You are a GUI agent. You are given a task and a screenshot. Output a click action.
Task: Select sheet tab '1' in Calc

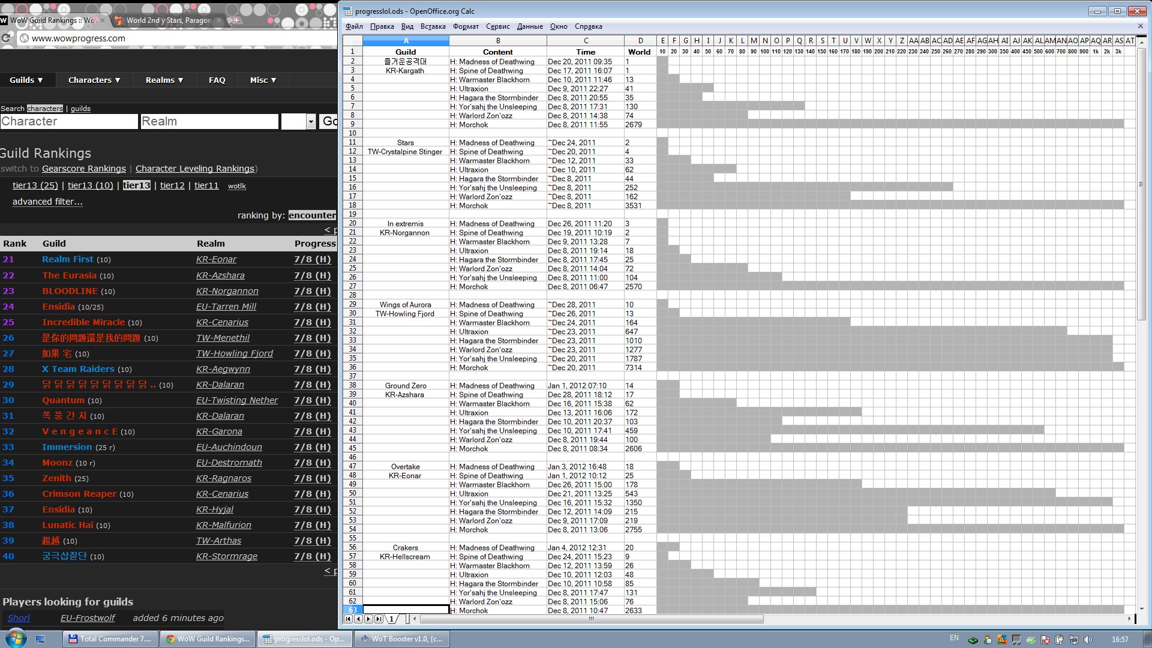click(x=392, y=619)
